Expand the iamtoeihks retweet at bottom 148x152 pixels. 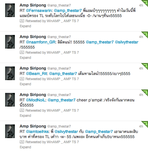25,147
